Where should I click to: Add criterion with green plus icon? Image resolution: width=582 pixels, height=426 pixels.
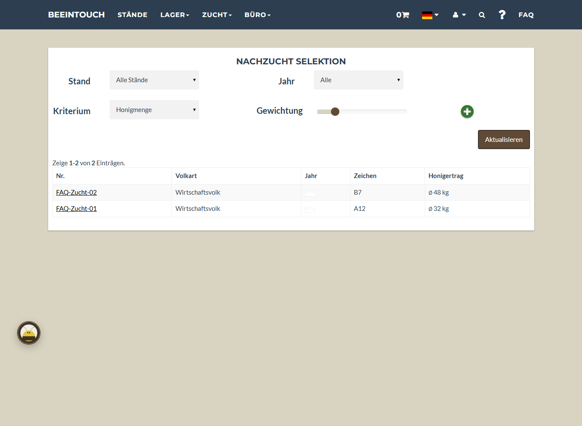point(467,112)
